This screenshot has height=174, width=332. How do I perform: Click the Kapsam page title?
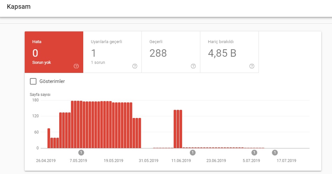(x=19, y=6)
